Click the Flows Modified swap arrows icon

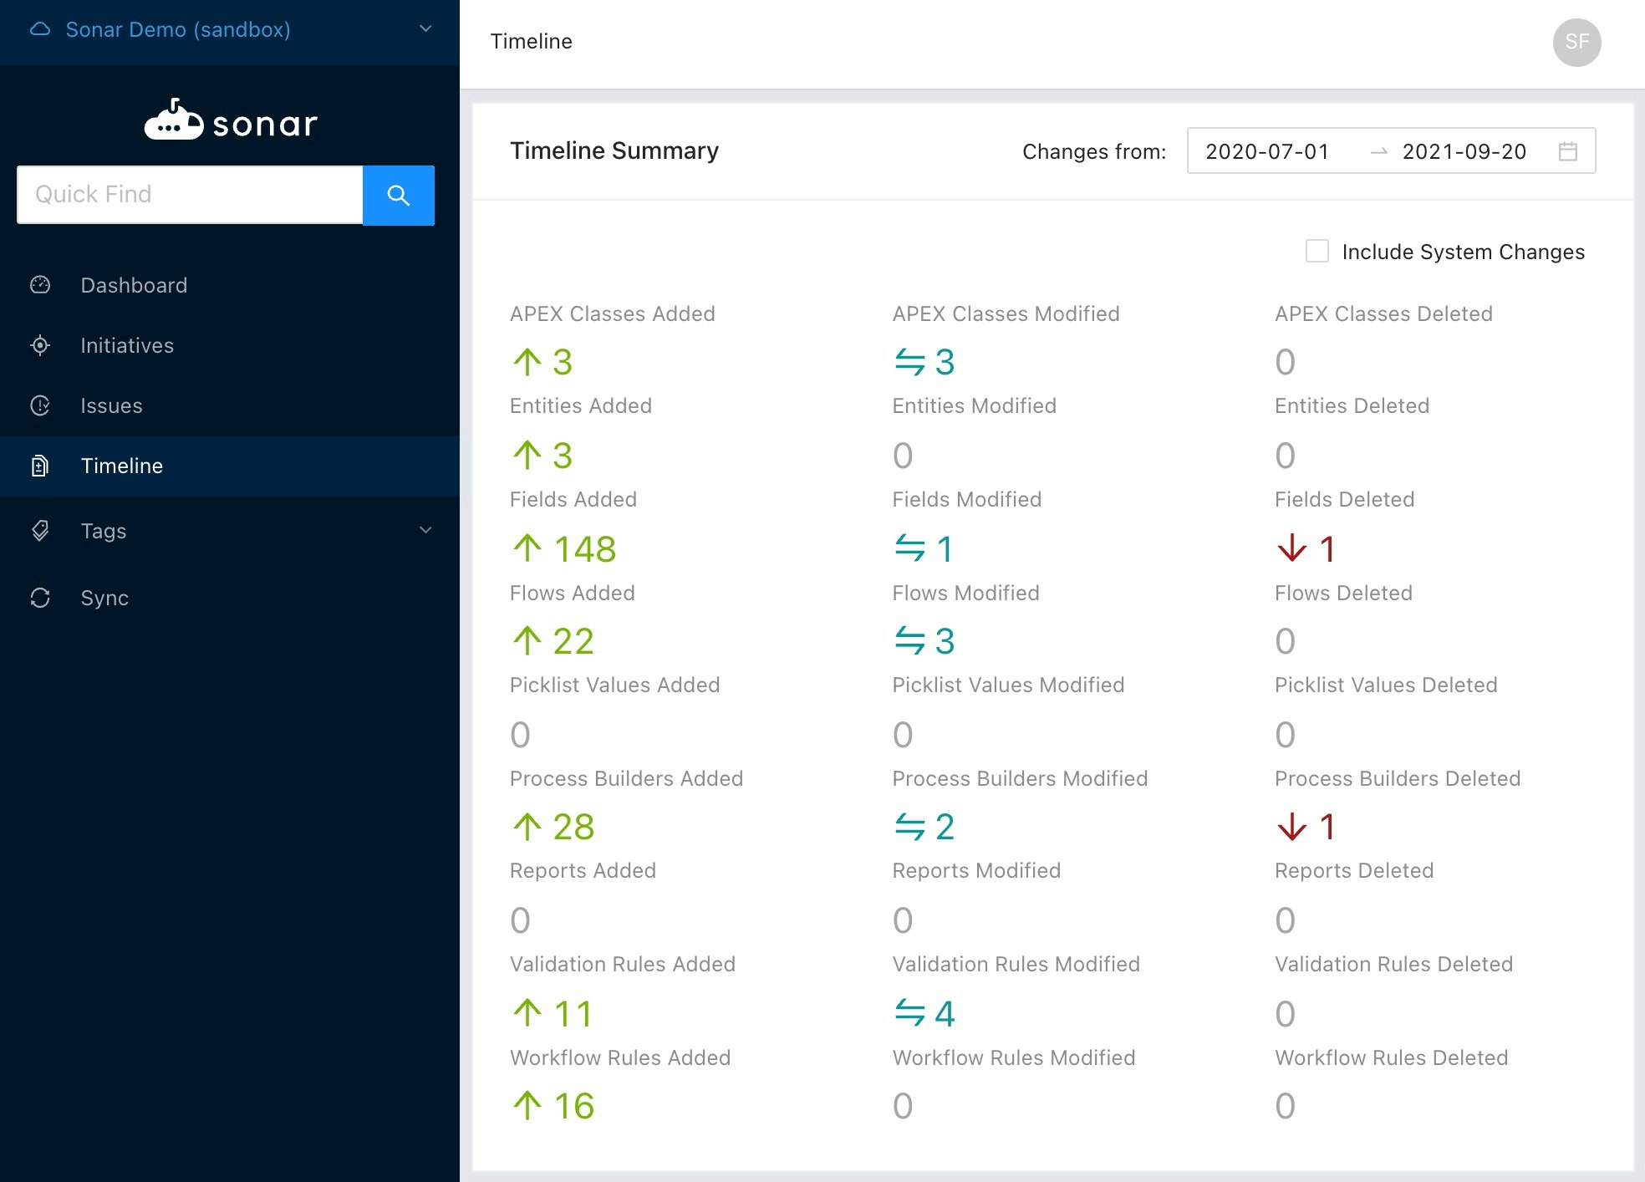click(x=910, y=641)
